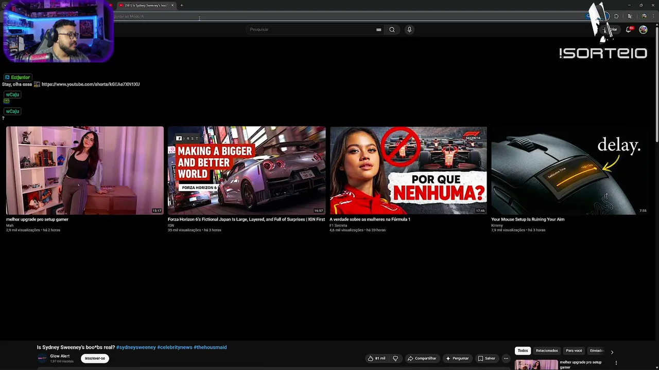The image size is (659, 370).
Task: Click the translate page icon in toolbar
Action: click(630, 16)
